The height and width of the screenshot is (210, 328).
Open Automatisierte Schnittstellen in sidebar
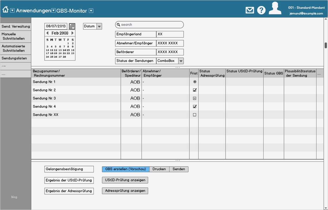click(16, 49)
